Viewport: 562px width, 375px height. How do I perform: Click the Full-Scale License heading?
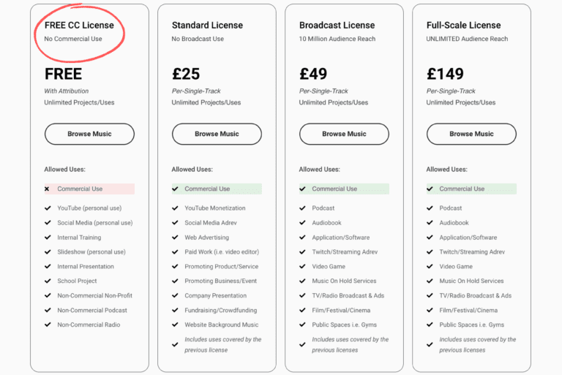point(463,26)
